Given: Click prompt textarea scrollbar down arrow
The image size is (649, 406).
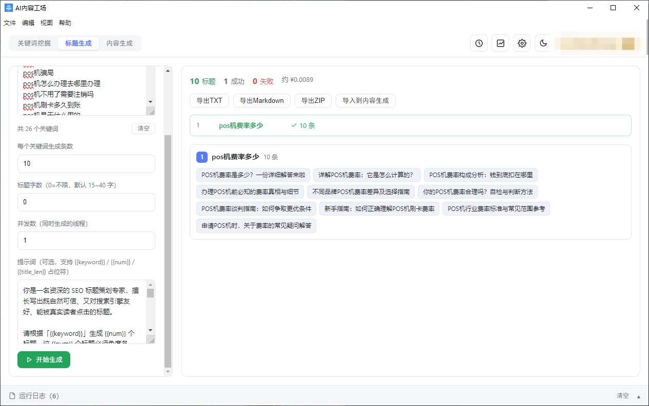Looking at the screenshot, I should (150, 330).
